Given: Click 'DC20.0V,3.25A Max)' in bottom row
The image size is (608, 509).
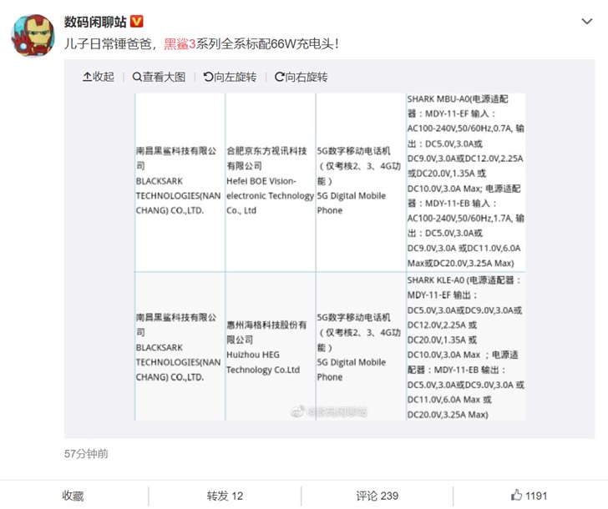Looking at the screenshot, I should tap(448, 415).
